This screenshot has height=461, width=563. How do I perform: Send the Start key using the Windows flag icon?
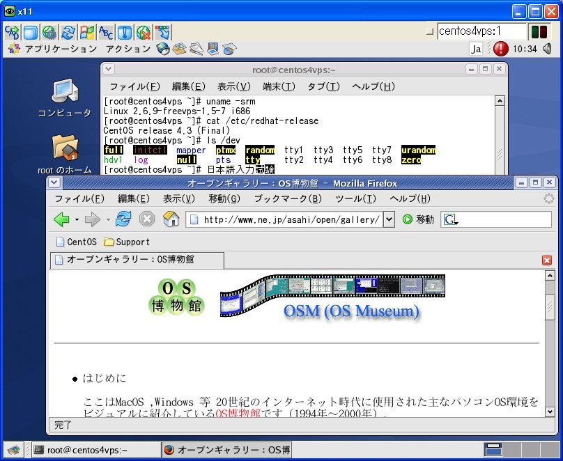(87, 32)
